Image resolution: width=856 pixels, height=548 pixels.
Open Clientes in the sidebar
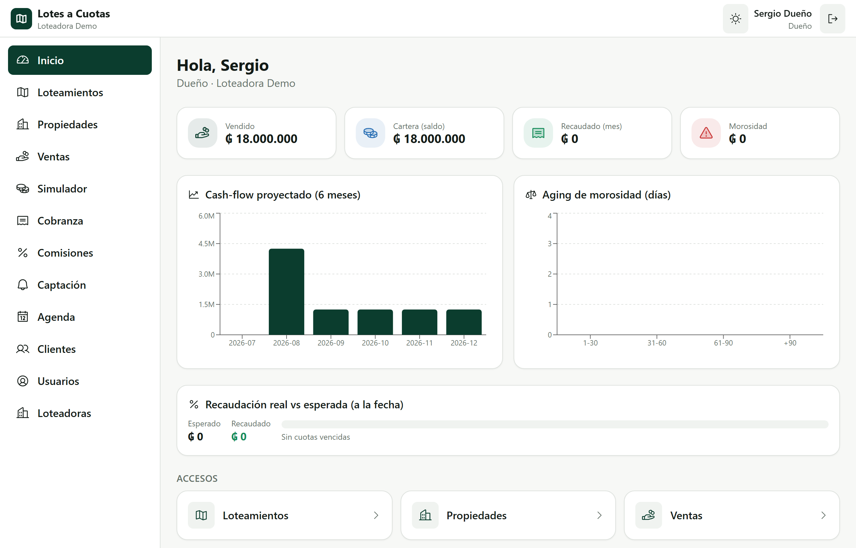(80, 349)
